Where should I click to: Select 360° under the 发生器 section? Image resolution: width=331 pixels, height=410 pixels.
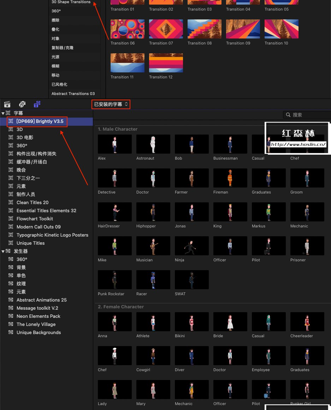tap(46, 259)
